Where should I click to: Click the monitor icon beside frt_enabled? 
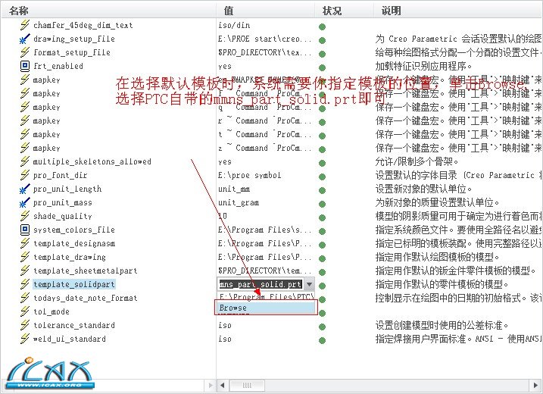click(24, 66)
